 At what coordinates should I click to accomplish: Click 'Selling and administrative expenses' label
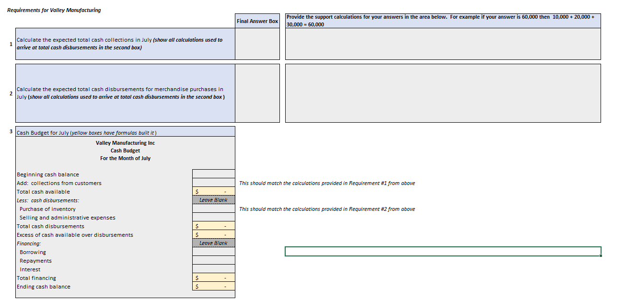(x=68, y=218)
